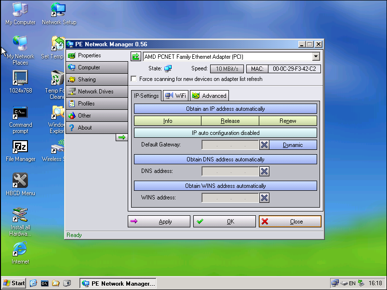Click the network tray icon

coord(335,283)
